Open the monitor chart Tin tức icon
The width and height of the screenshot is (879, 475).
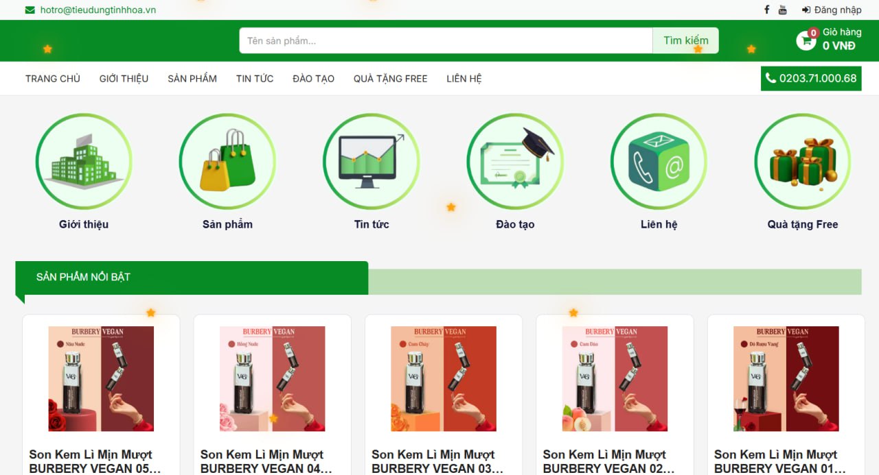tap(372, 161)
